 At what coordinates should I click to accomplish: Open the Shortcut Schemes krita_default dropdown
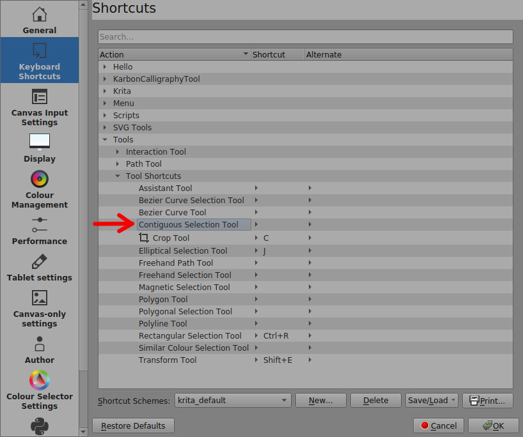(233, 401)
